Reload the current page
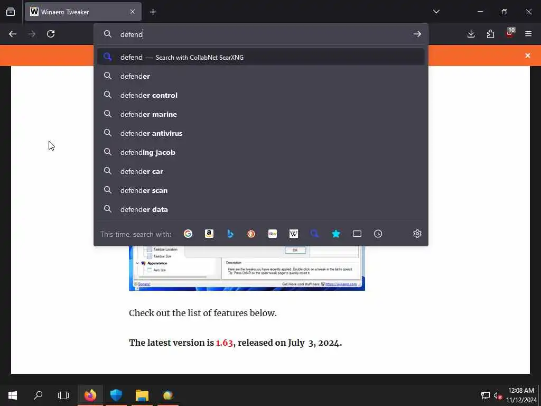Screen dimensions: 541x406 [x=51, y=34]
